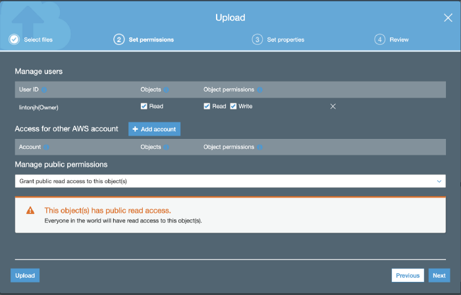
Task: Click the Upload button
Action: click(x=25, y=275)
